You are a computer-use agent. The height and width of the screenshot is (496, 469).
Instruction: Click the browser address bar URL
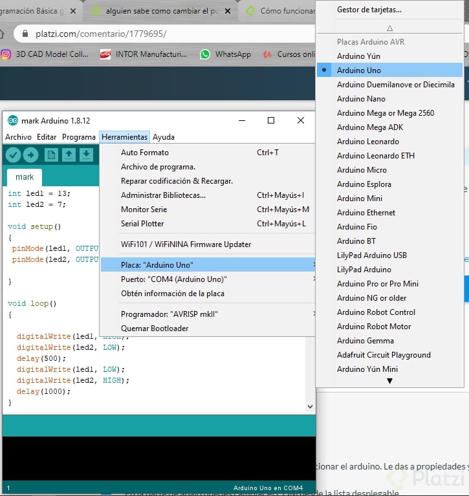tap(101, 34)
